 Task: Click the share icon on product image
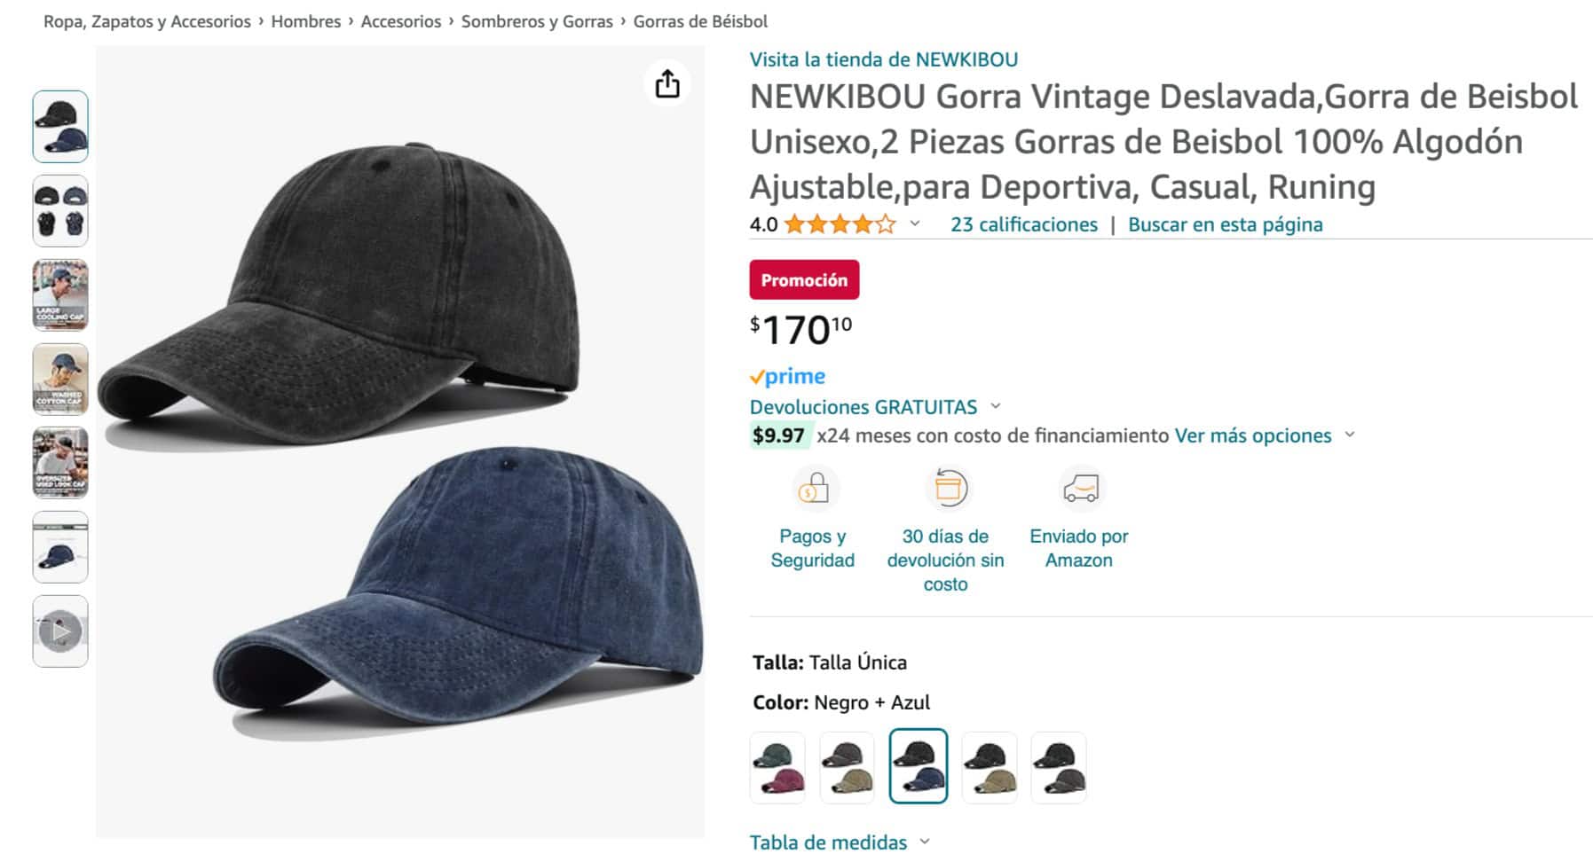666,84
